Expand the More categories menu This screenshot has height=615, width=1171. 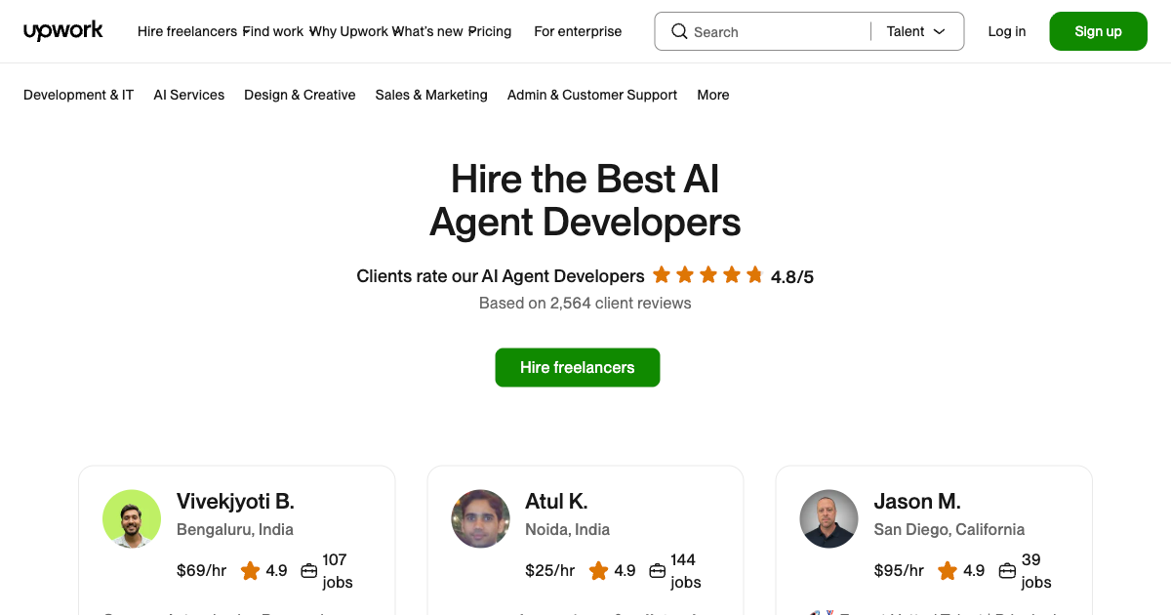712,95
